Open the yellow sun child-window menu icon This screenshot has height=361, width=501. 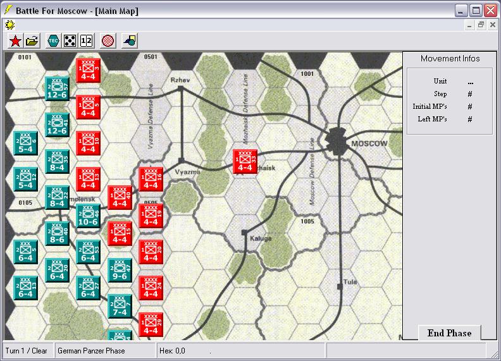(10, 25)
